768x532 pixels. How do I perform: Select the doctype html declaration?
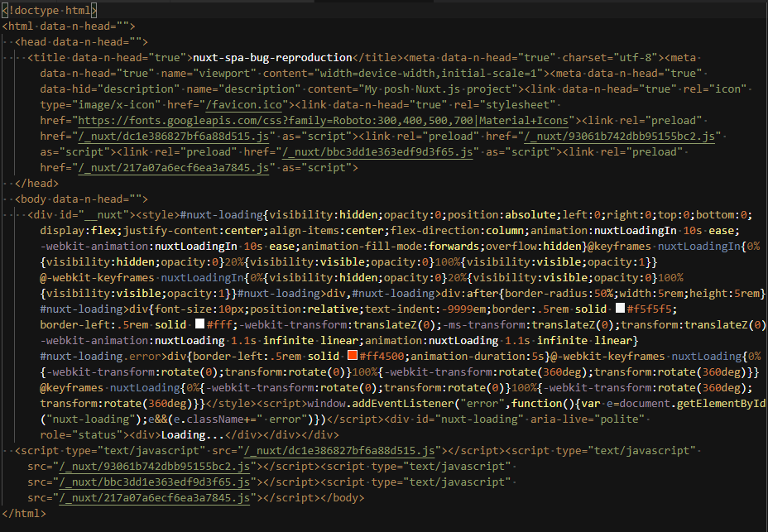click(x=50, y=9)
